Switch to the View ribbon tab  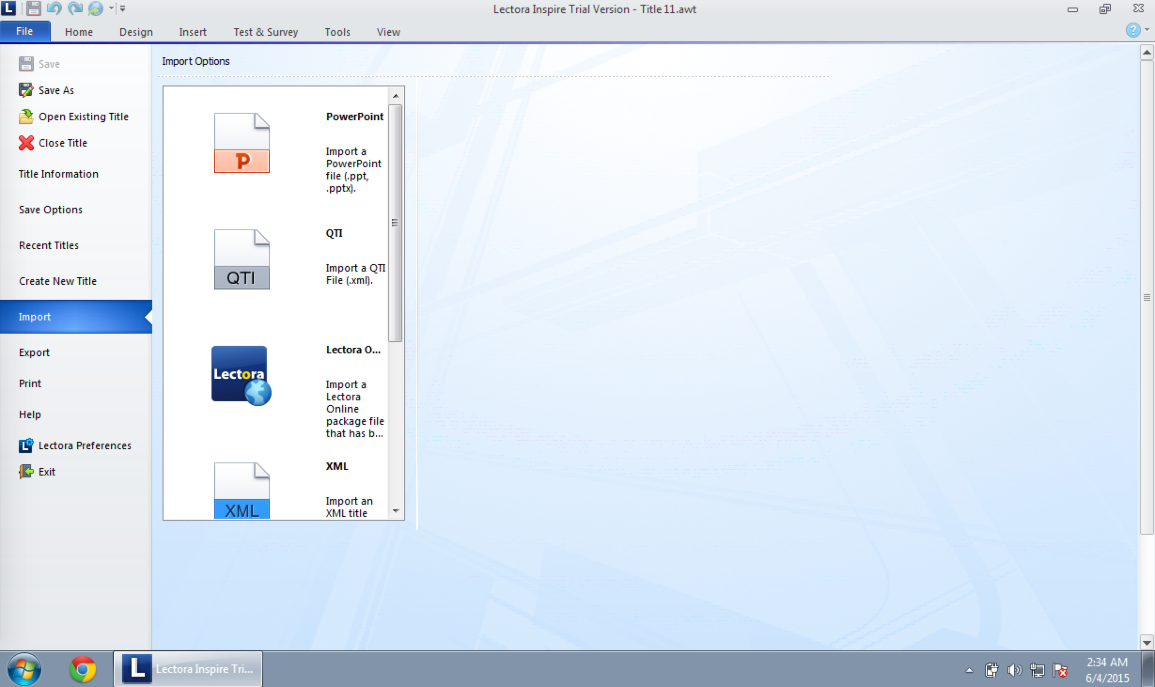[x=389, y=32]
